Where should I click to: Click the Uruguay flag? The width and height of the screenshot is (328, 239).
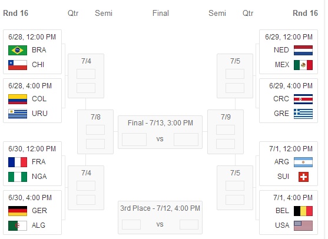click(x=18, y=114)
